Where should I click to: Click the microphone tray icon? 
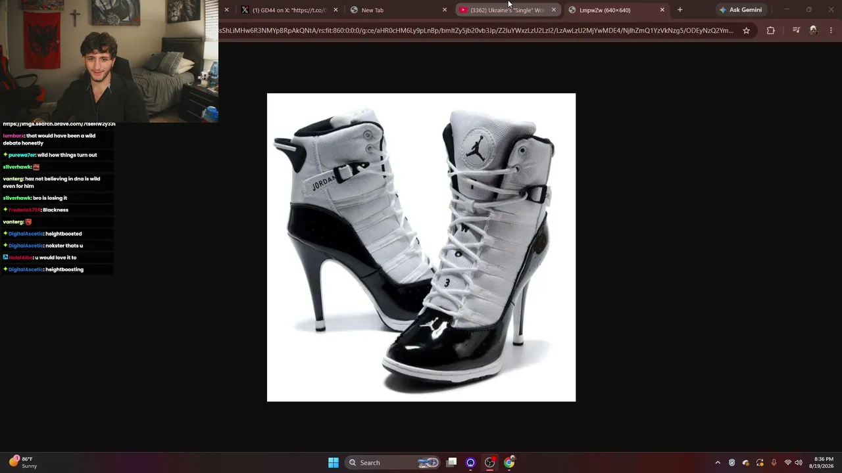[x=774, y=462]
